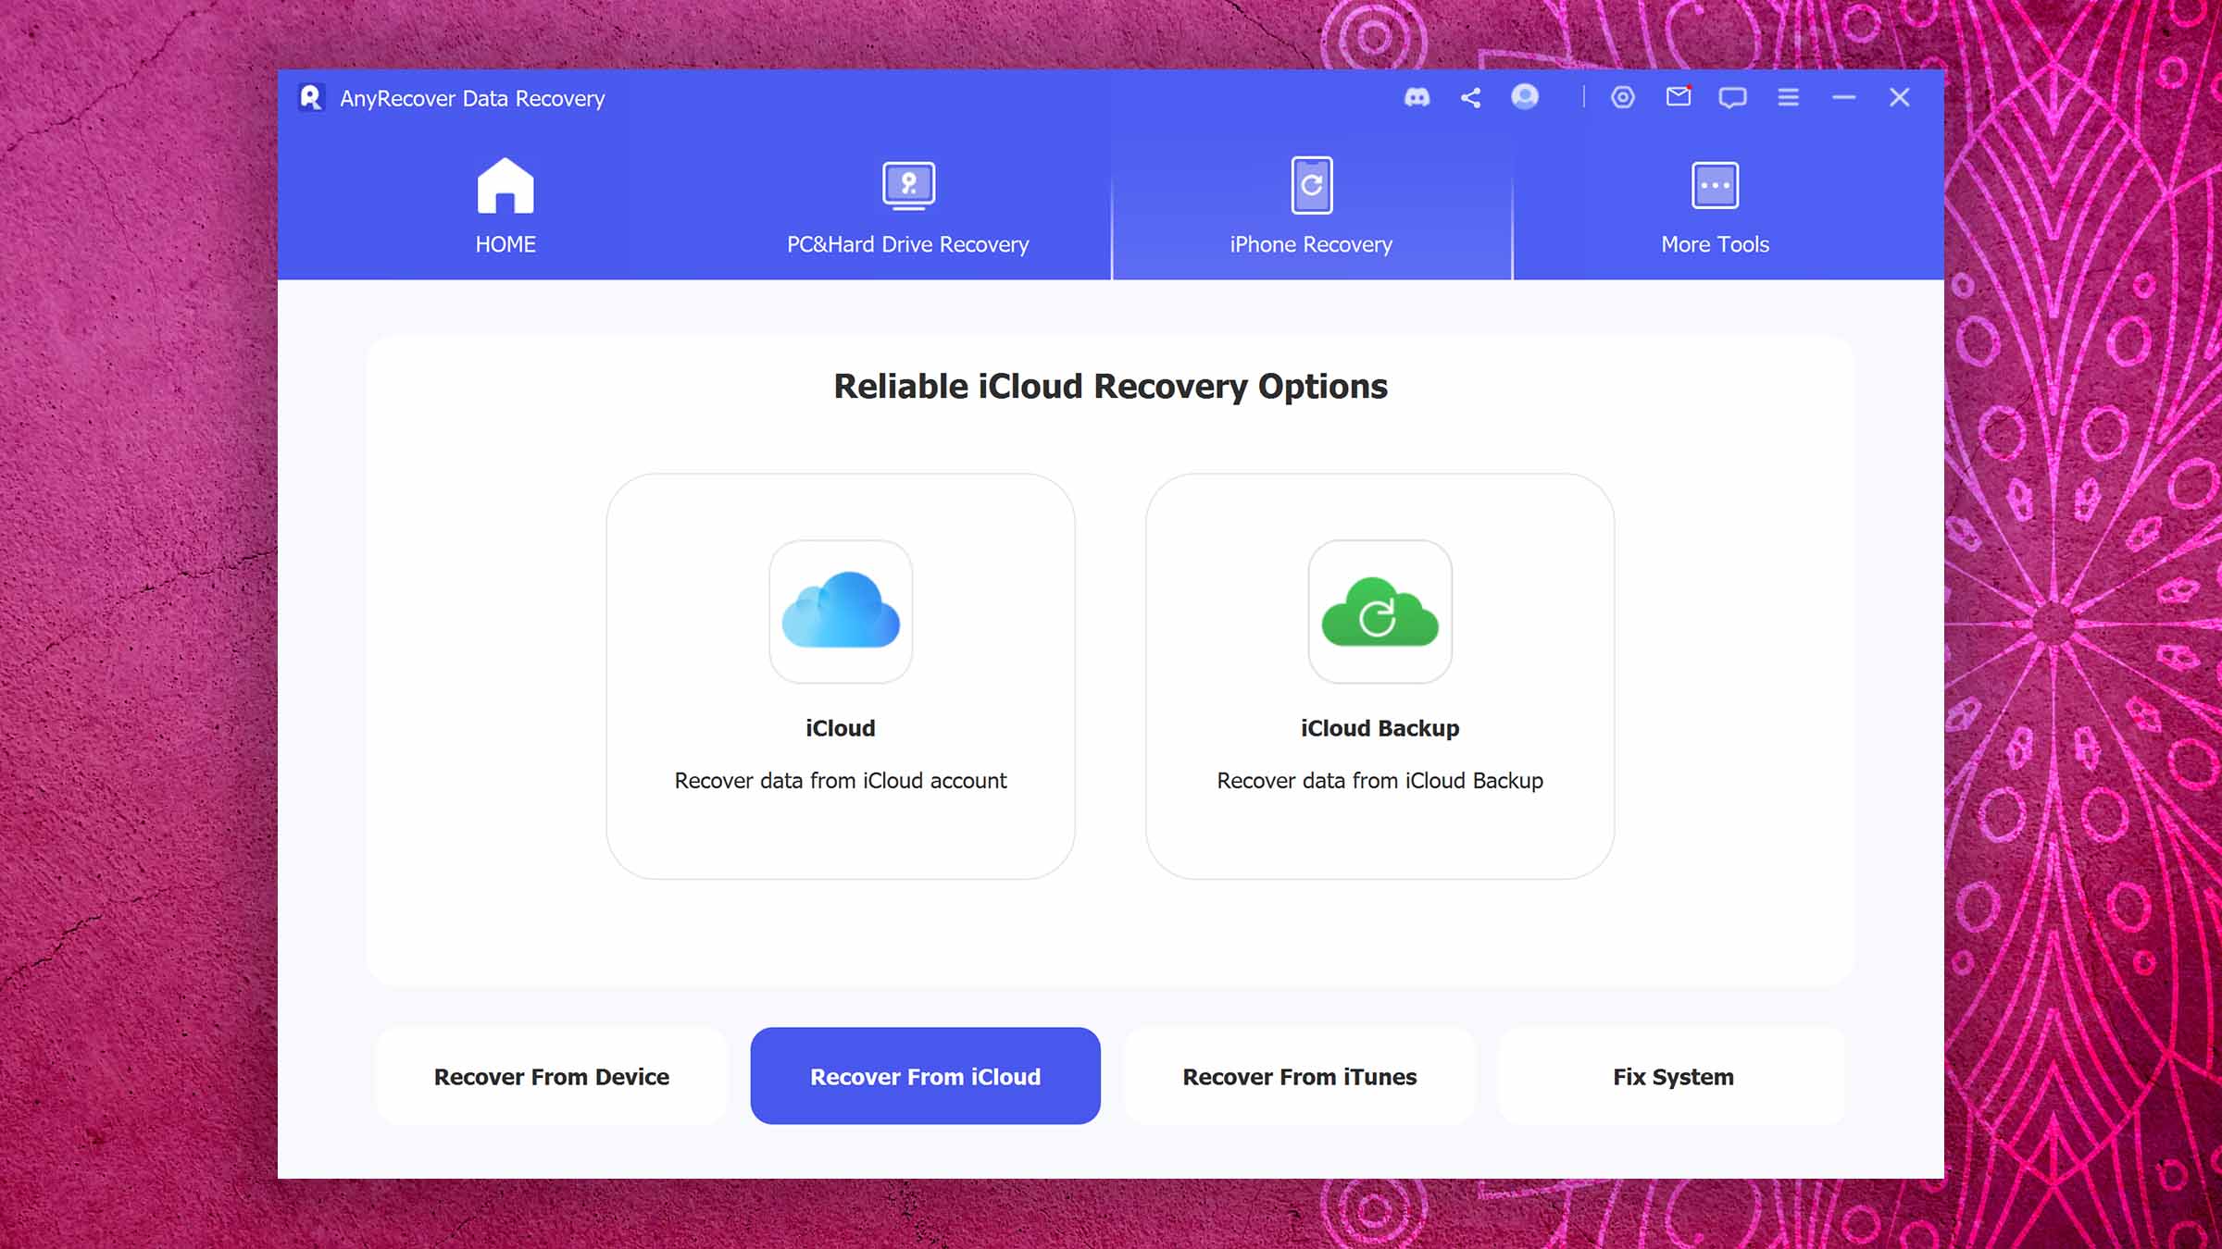The height and width of the screenshot is (1249, 2222).
Task: Switch to PC&Hard Drive Recovery tab
Action: [x=907, y=205]
